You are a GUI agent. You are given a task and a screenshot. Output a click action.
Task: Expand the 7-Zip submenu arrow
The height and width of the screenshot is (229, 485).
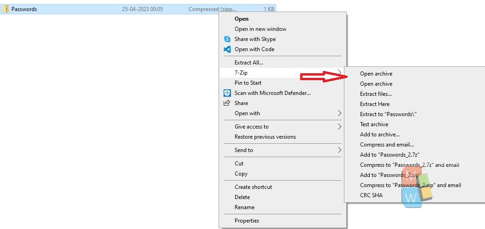(x=339, y=73)
